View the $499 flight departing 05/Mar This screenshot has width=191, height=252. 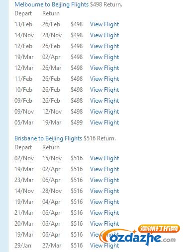tap(104, 123)
